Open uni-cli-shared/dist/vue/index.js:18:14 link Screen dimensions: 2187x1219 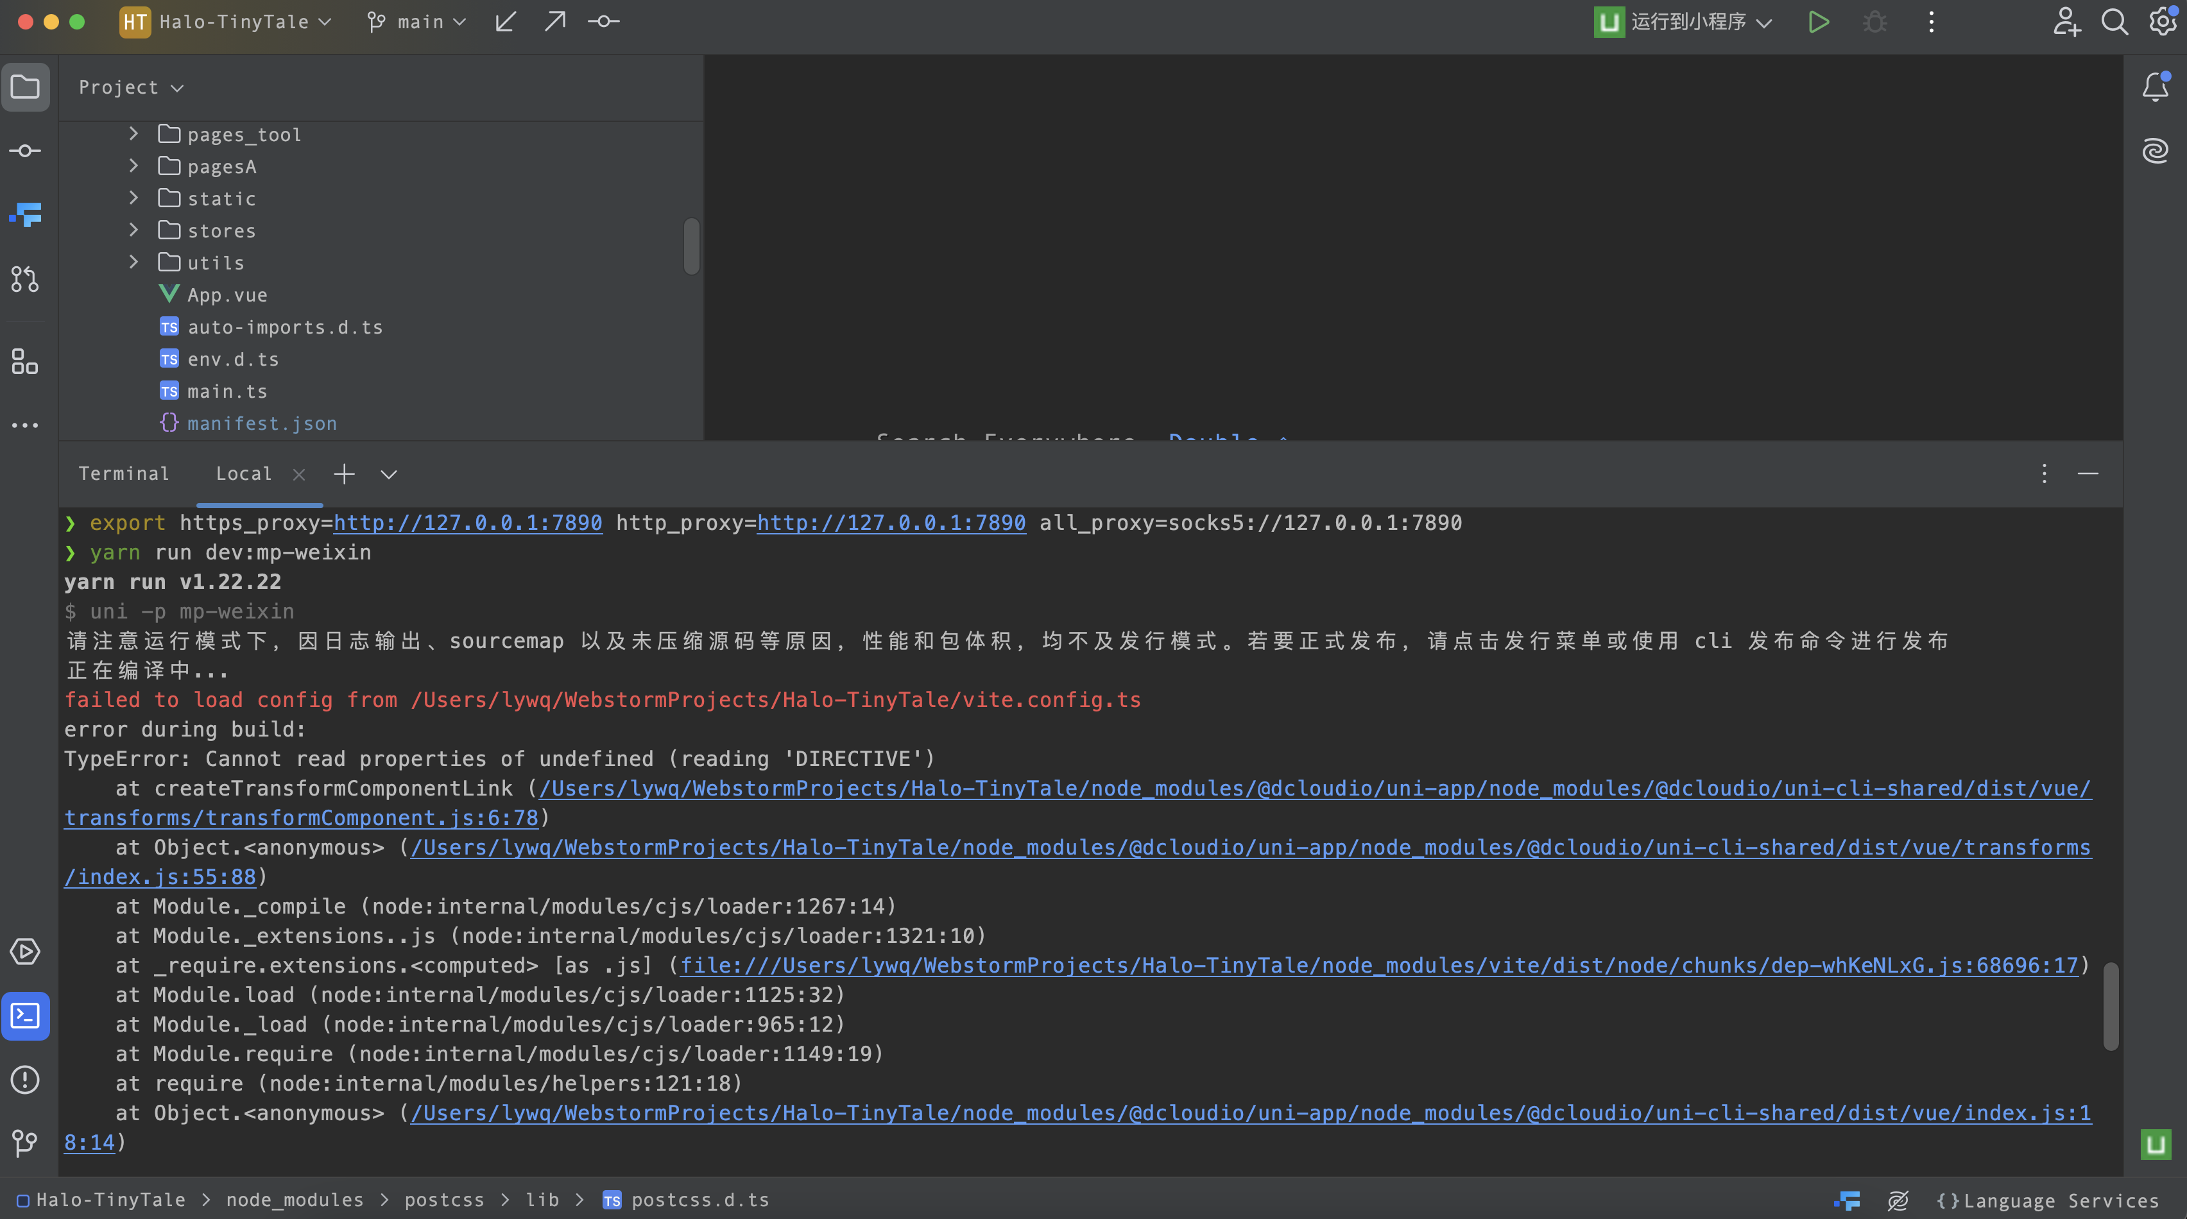pyautogui.click(x=1251, y=1113)
